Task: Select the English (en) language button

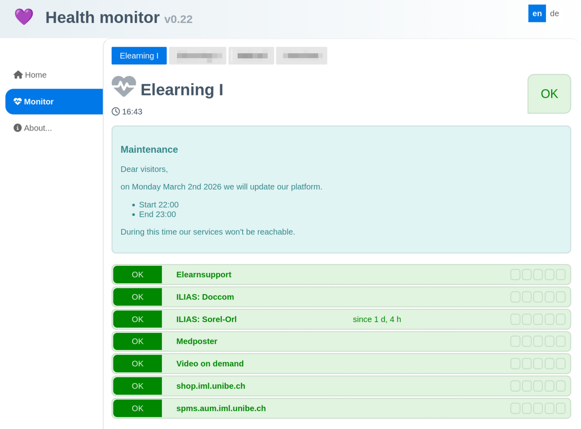Action: pos(537,13)
